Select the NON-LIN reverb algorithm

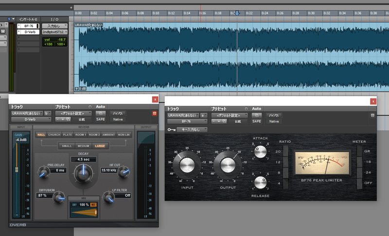(124, 135)
